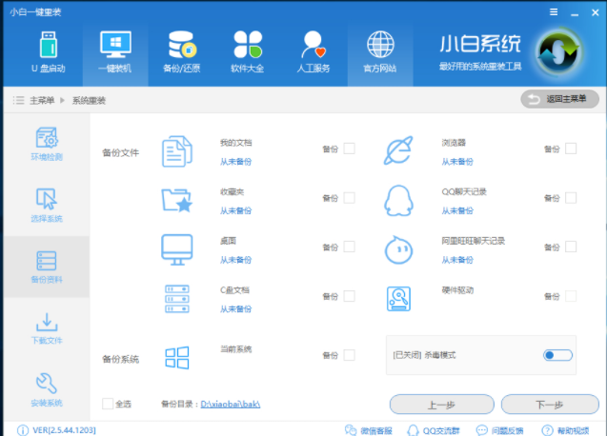Open the backup directory path link
This screenshot has height=436, width=607.
(231, 405)
